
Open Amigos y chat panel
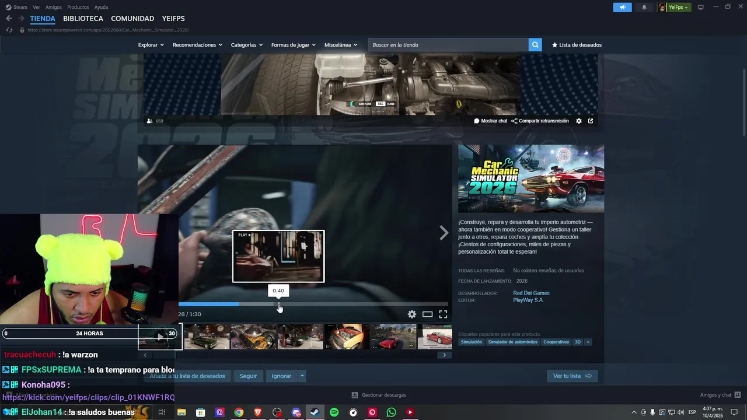[720, 395]
